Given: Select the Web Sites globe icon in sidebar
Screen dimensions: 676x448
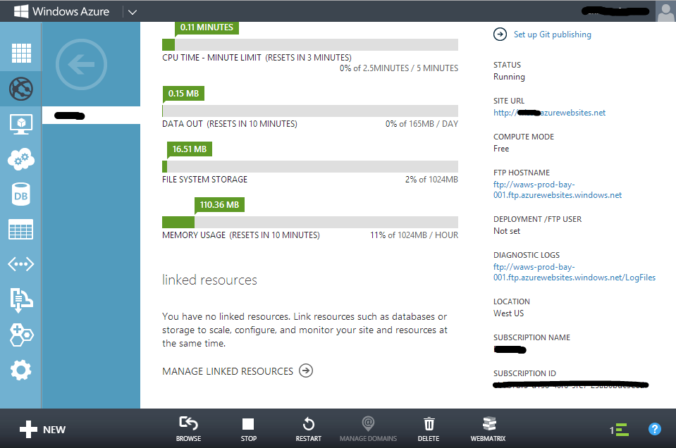Looking at the screenshot, I should (21, 89).
